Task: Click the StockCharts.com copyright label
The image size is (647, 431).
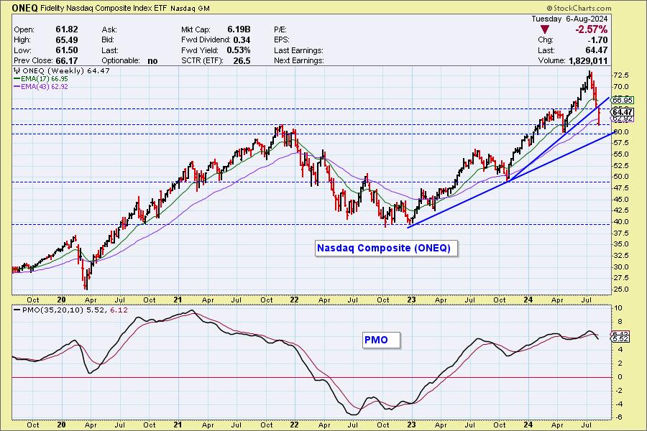Action: (x=579, y=8)
